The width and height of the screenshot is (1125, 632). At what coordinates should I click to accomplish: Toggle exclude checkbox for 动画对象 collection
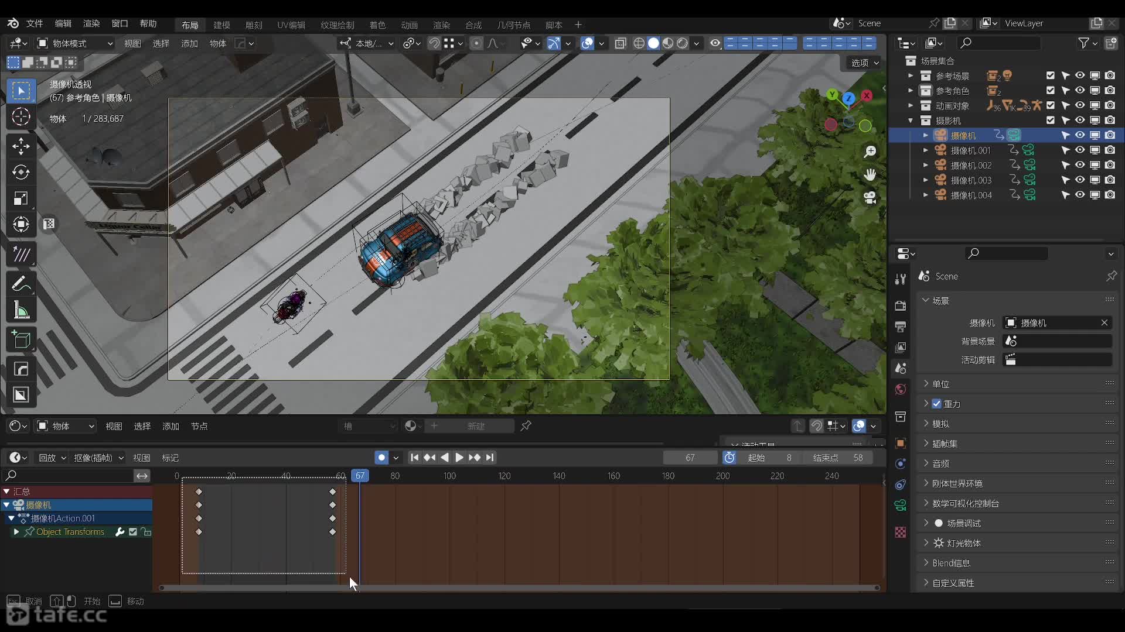click(x=1051, y=106)
